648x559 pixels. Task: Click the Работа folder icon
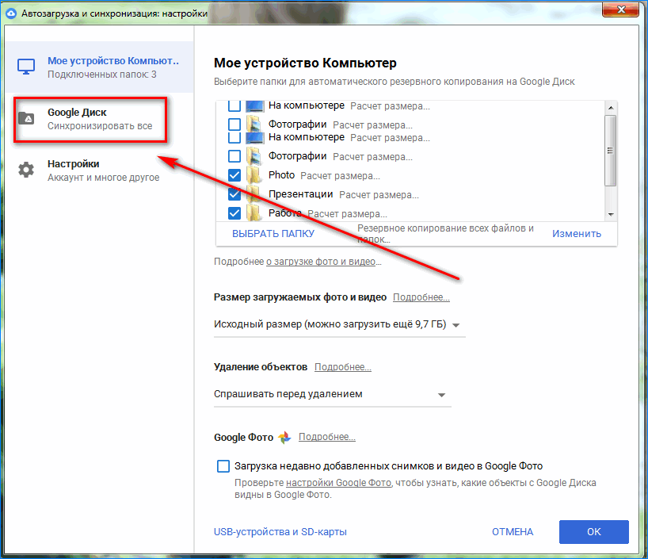coord(253,213)
